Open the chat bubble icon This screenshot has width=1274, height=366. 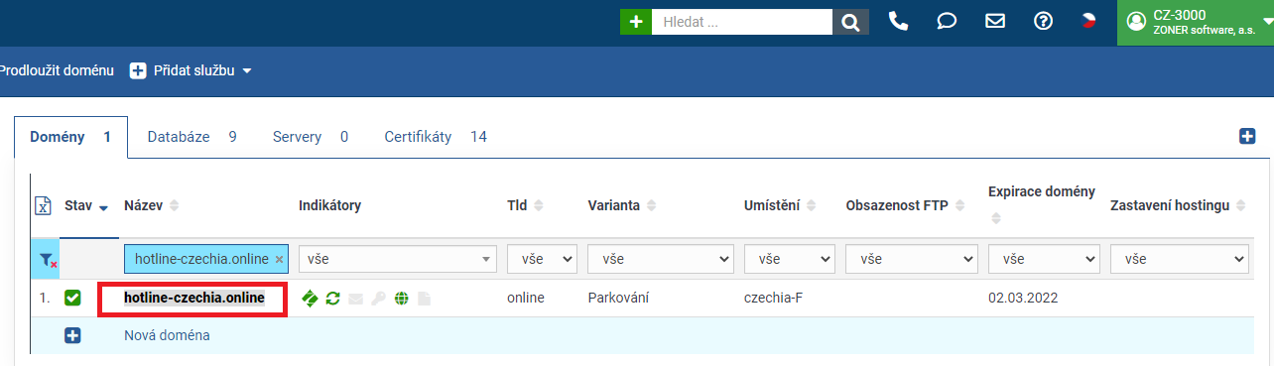point(947,21)
